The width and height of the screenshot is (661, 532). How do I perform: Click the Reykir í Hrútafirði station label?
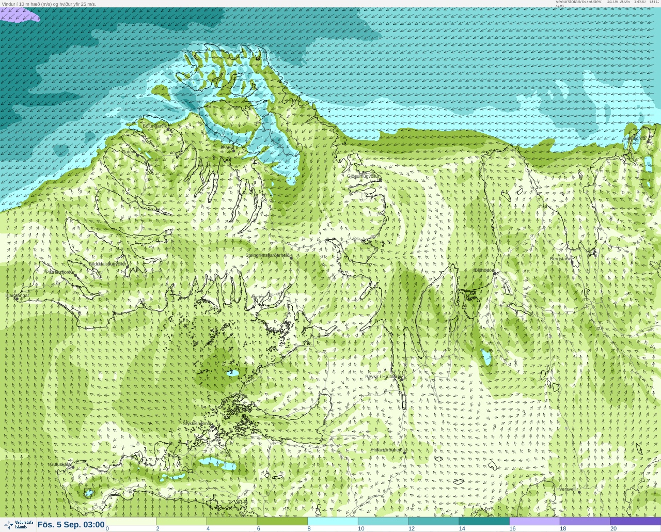tap(383, 377)
